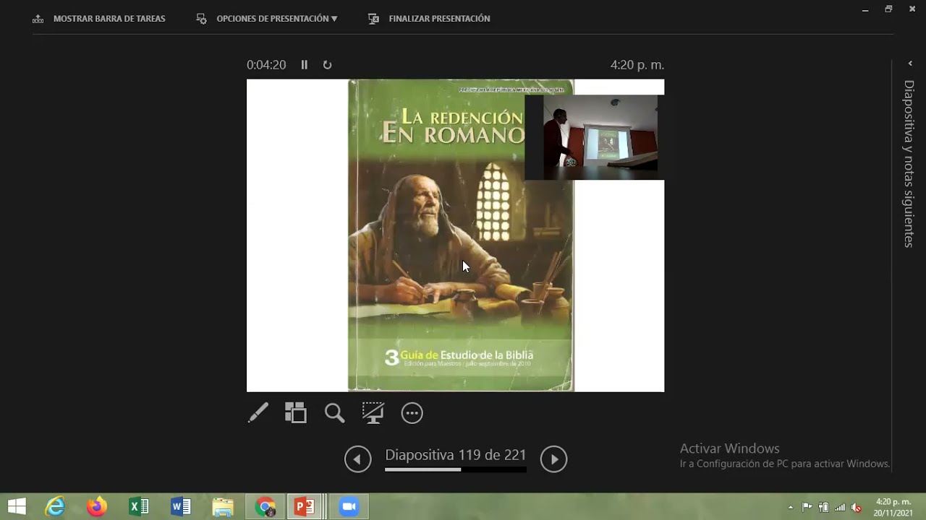Toggle black screen for the slideshow
Screen dimensions: 926x520
[373, 413]
